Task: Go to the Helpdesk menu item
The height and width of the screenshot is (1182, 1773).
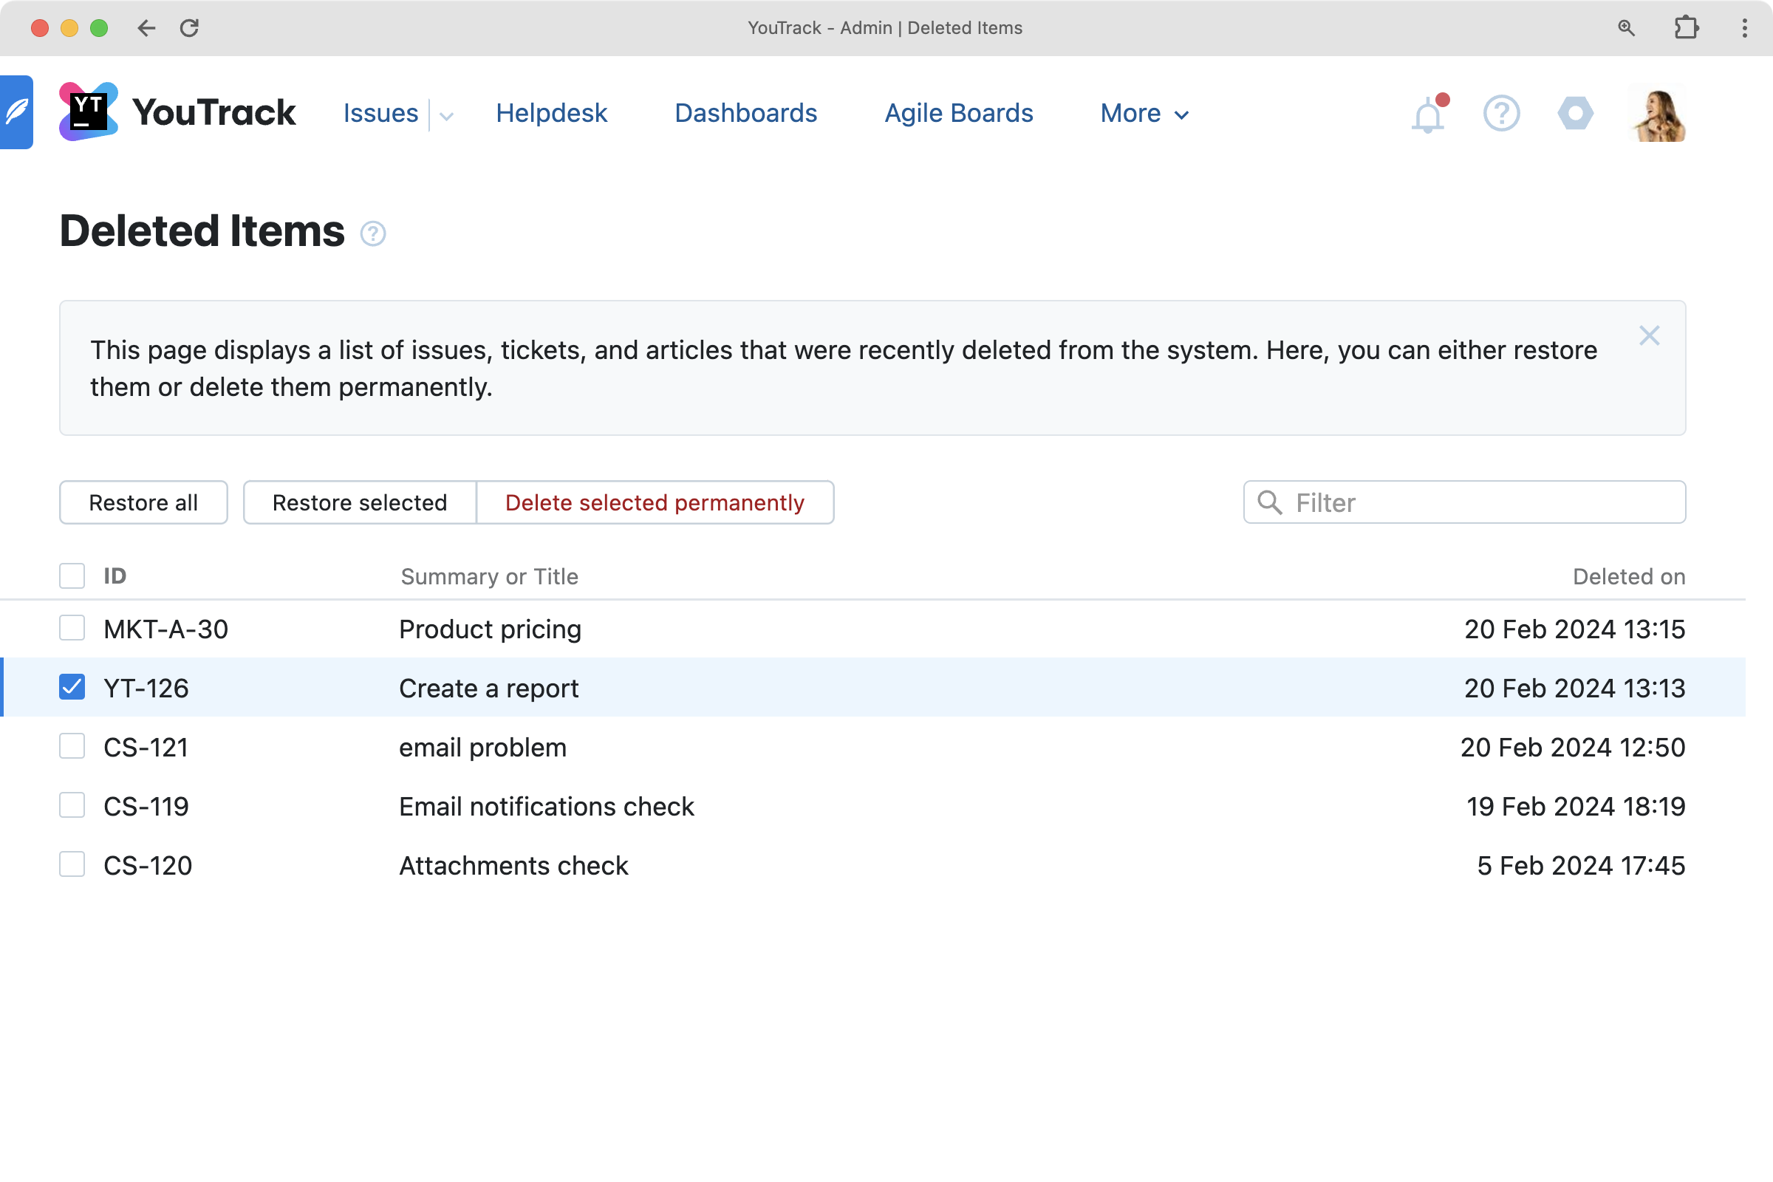Action: pyautogui.click(x=551, y=113)
